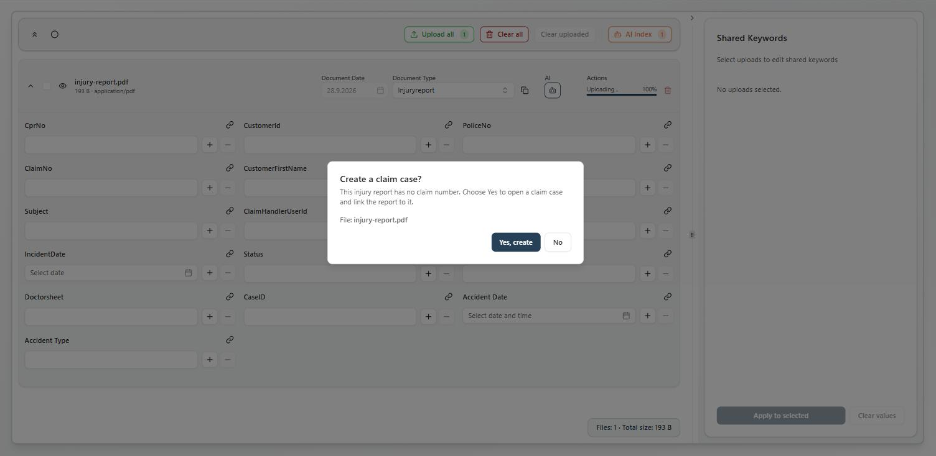Click the "Files: 1 · Total size: 193 B" text

(x=634, y=427)
